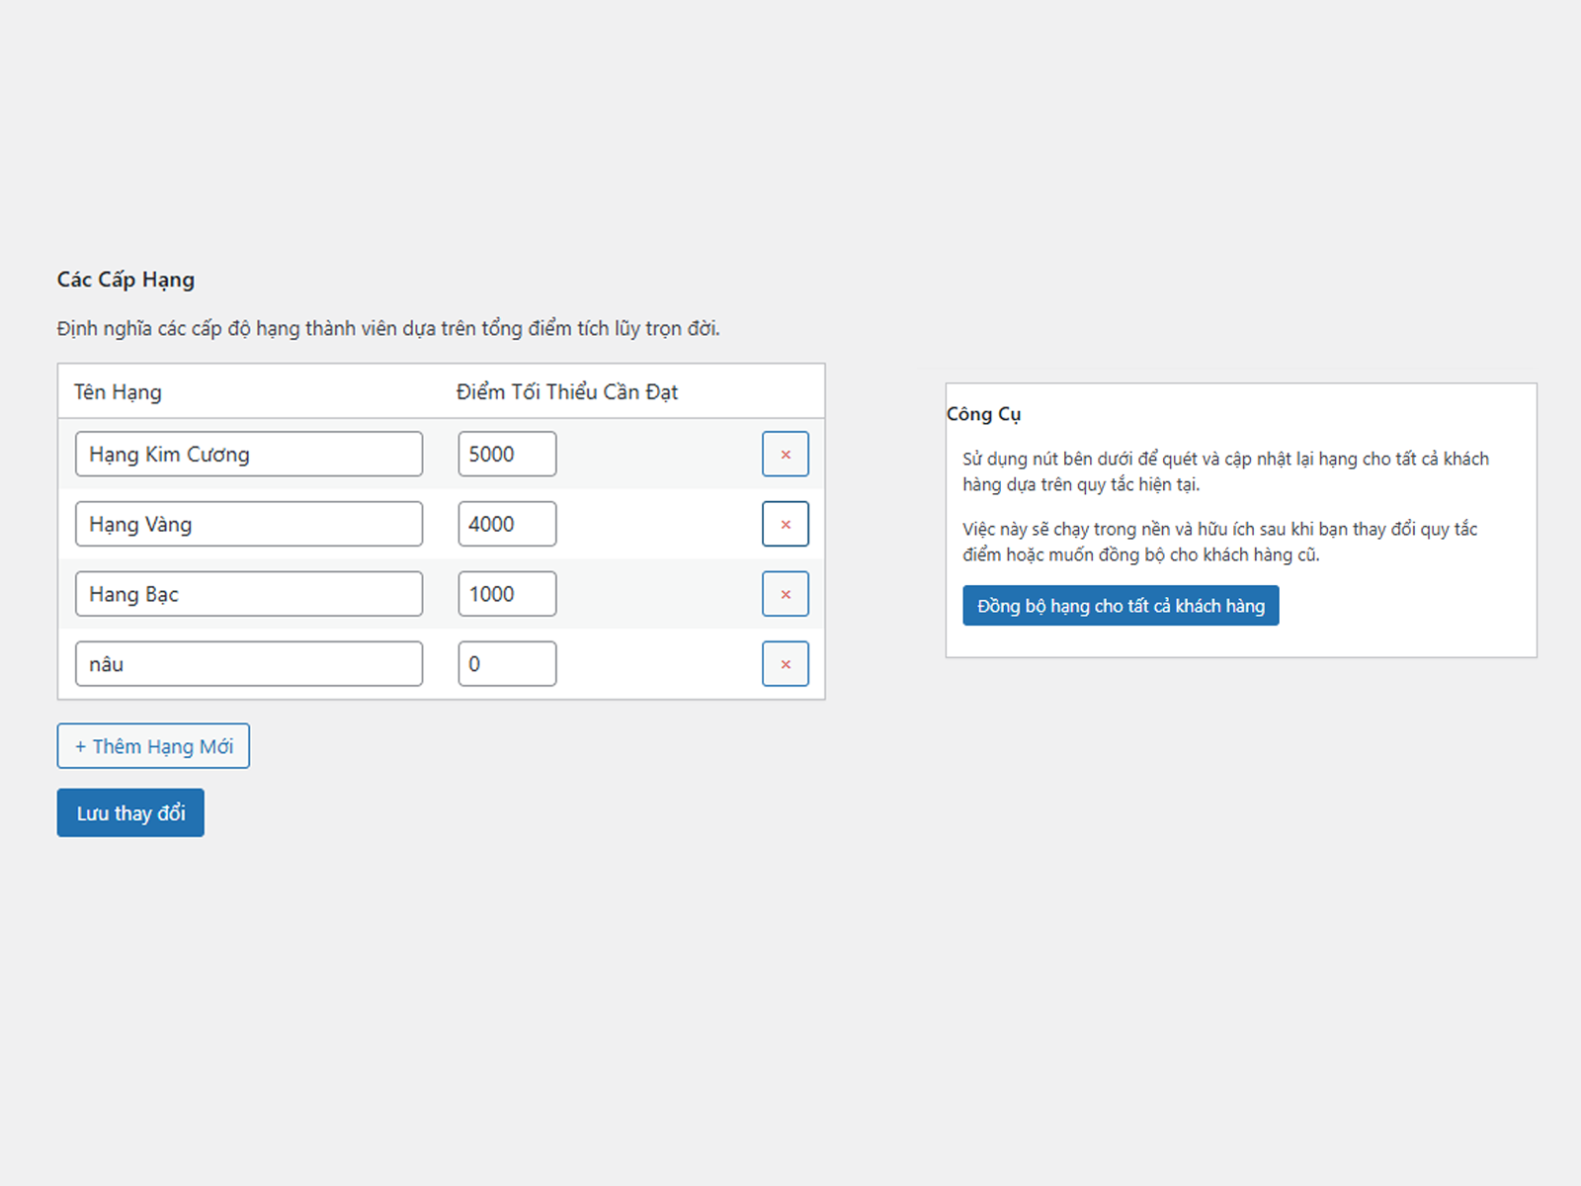This screenshot has height=1186, width=1581.
Task: Focus the 5000 minimum points field
Action: click(x=507, y=455)
